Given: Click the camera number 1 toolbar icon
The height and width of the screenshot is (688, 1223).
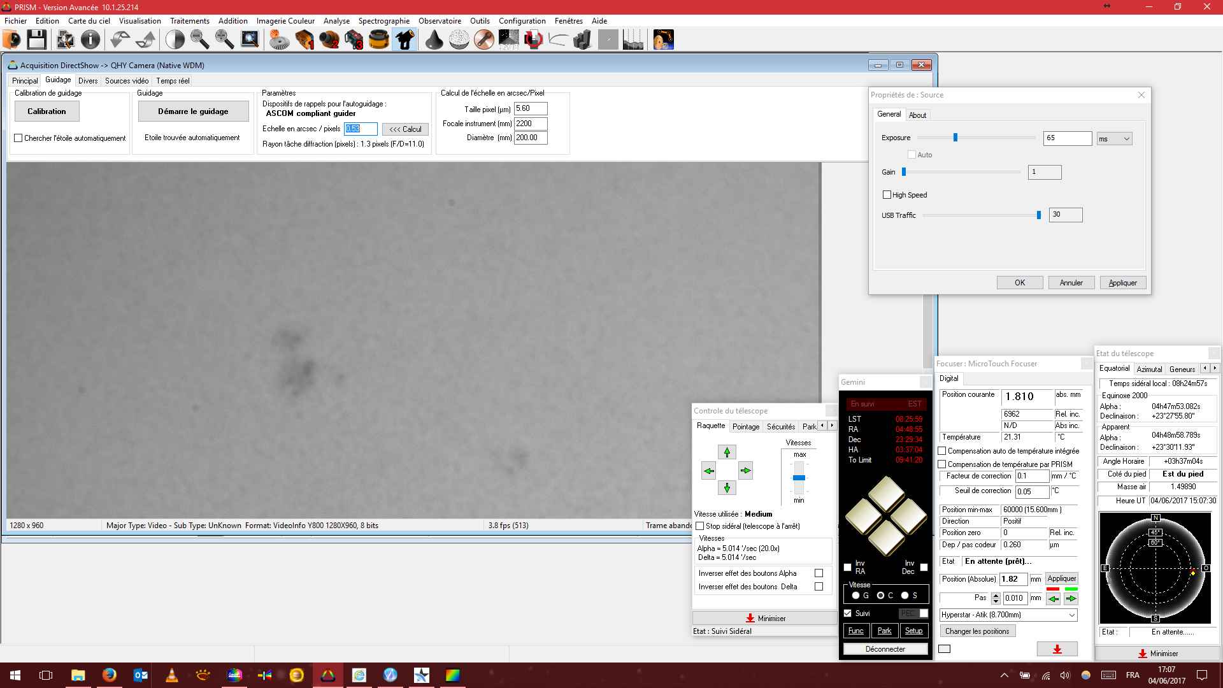Looking at the screenshot, I should pyautogui.click(x=304, y=39).
